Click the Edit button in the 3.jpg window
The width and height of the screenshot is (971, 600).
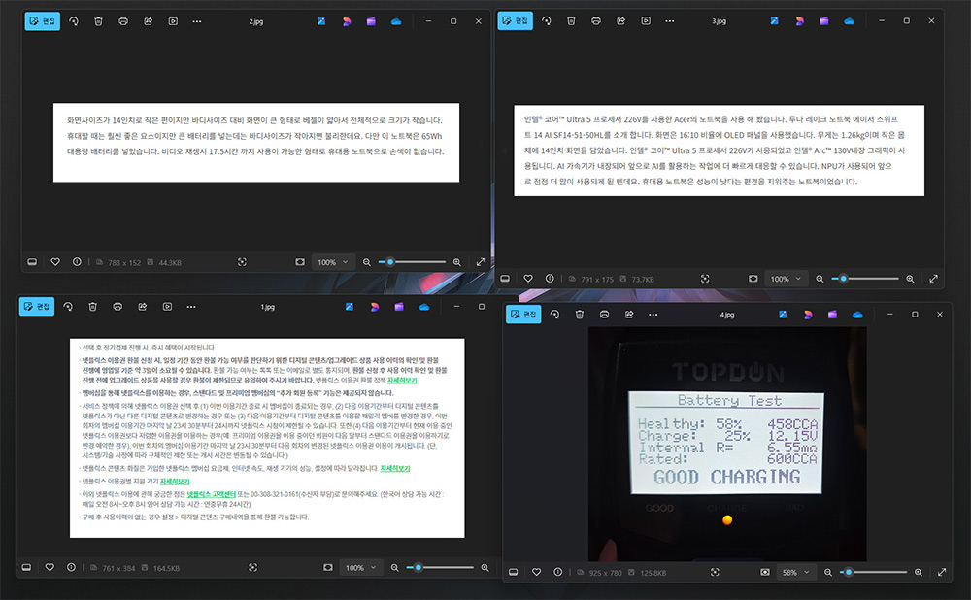click(x=516, y=20)
